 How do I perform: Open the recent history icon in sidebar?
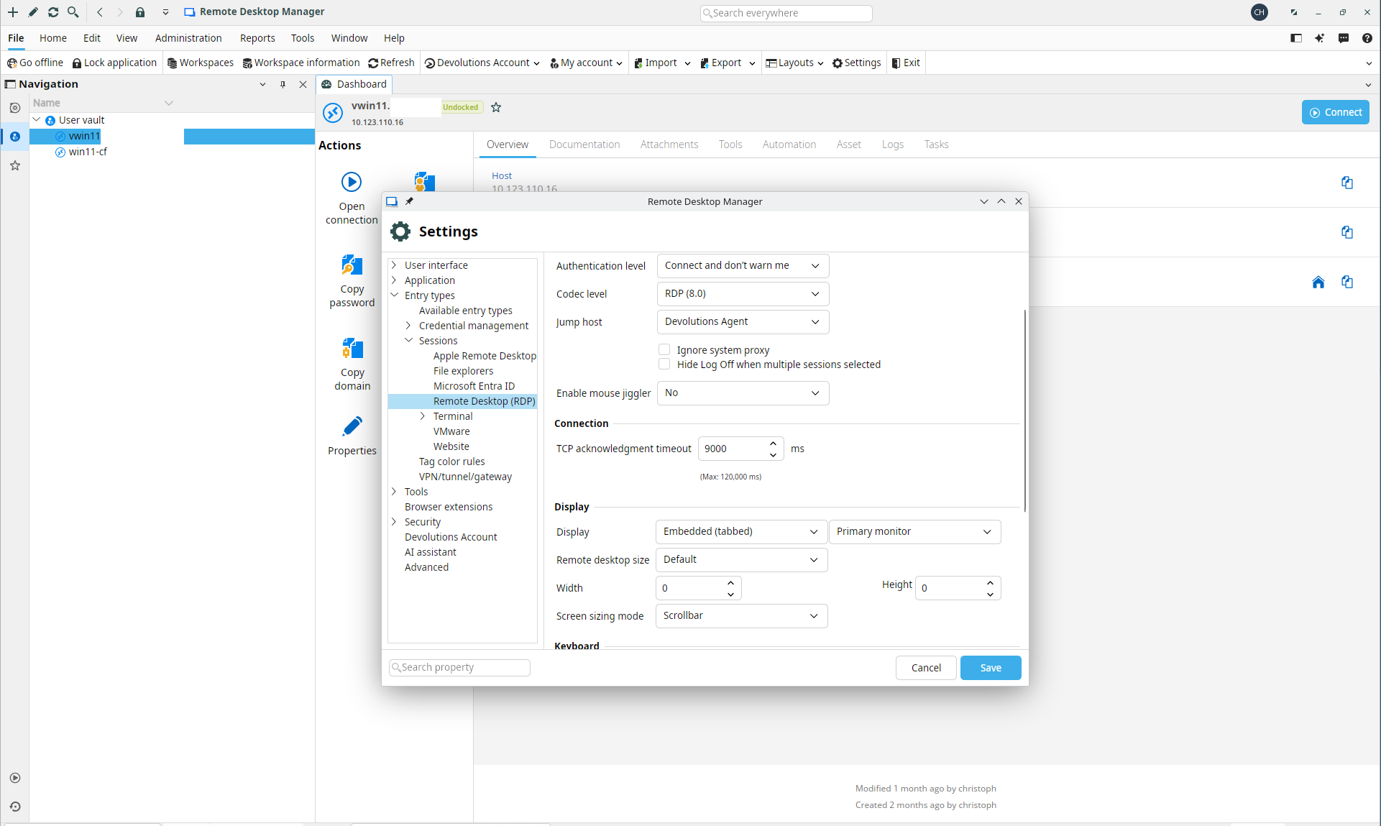pos(15,807)
